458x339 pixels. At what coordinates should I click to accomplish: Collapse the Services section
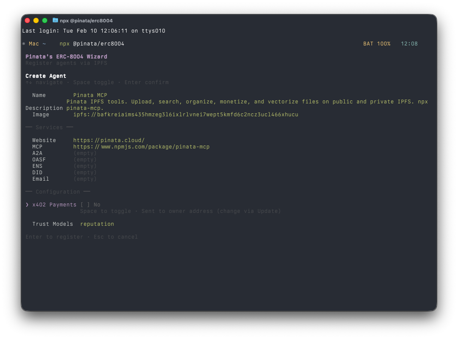(x=49, y=127)
